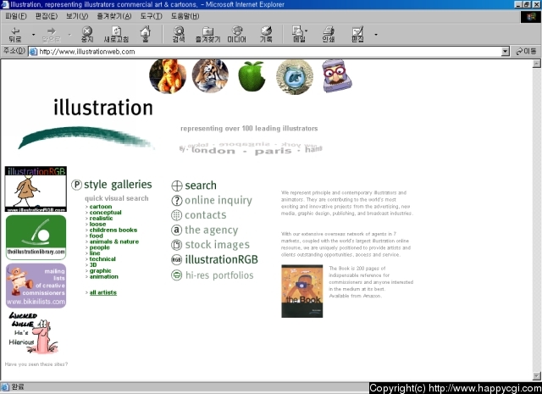Click the icon beside stock images
Image resolution: width=542 pixels, height=394 pixels.
pyautogui.click(x=177, y=245)
